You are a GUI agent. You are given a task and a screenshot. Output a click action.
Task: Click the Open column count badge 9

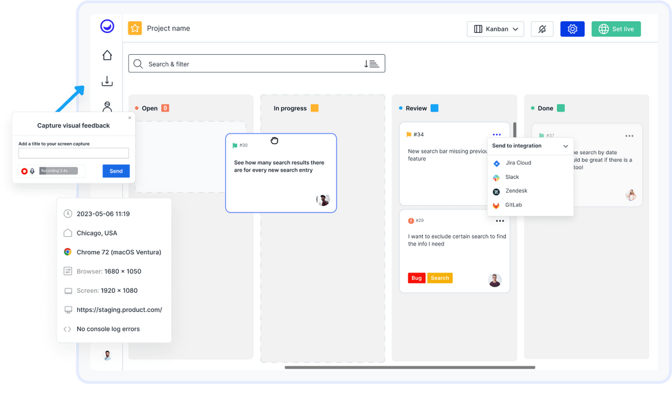pyautogui.click(x=165, y=108)
